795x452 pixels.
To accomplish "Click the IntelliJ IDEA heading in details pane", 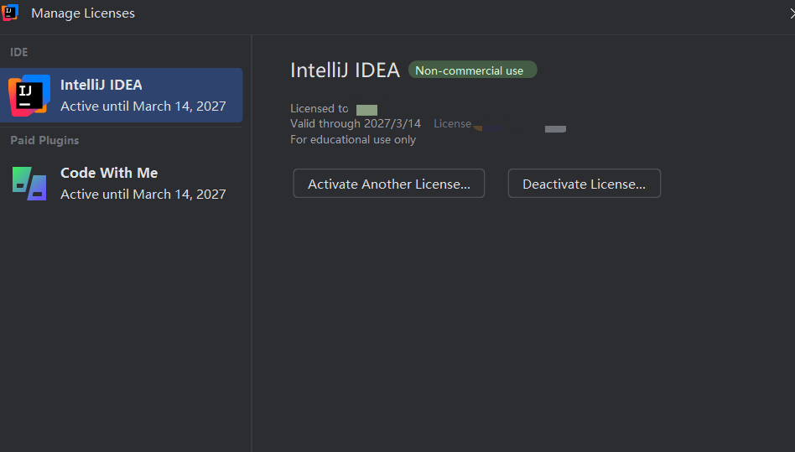I will [x=346, y=70].
